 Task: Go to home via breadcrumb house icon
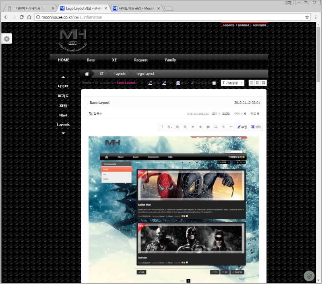click(x=87, y=74)
